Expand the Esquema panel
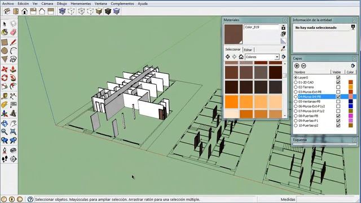Screen dimensions: 361x203 click(354, 140)
